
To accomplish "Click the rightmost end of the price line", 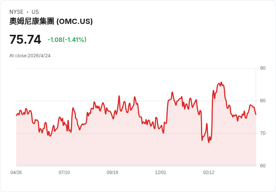I will coord(256,114).
